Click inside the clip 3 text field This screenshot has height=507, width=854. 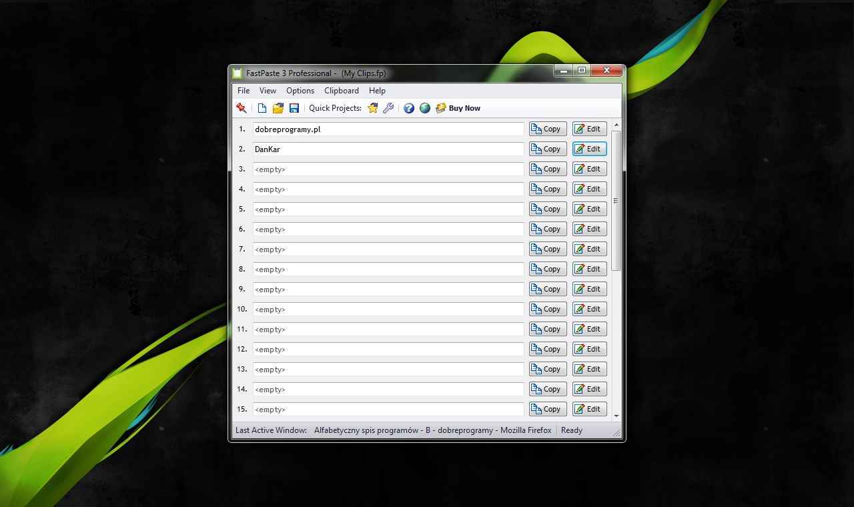(x=387, y=169)
